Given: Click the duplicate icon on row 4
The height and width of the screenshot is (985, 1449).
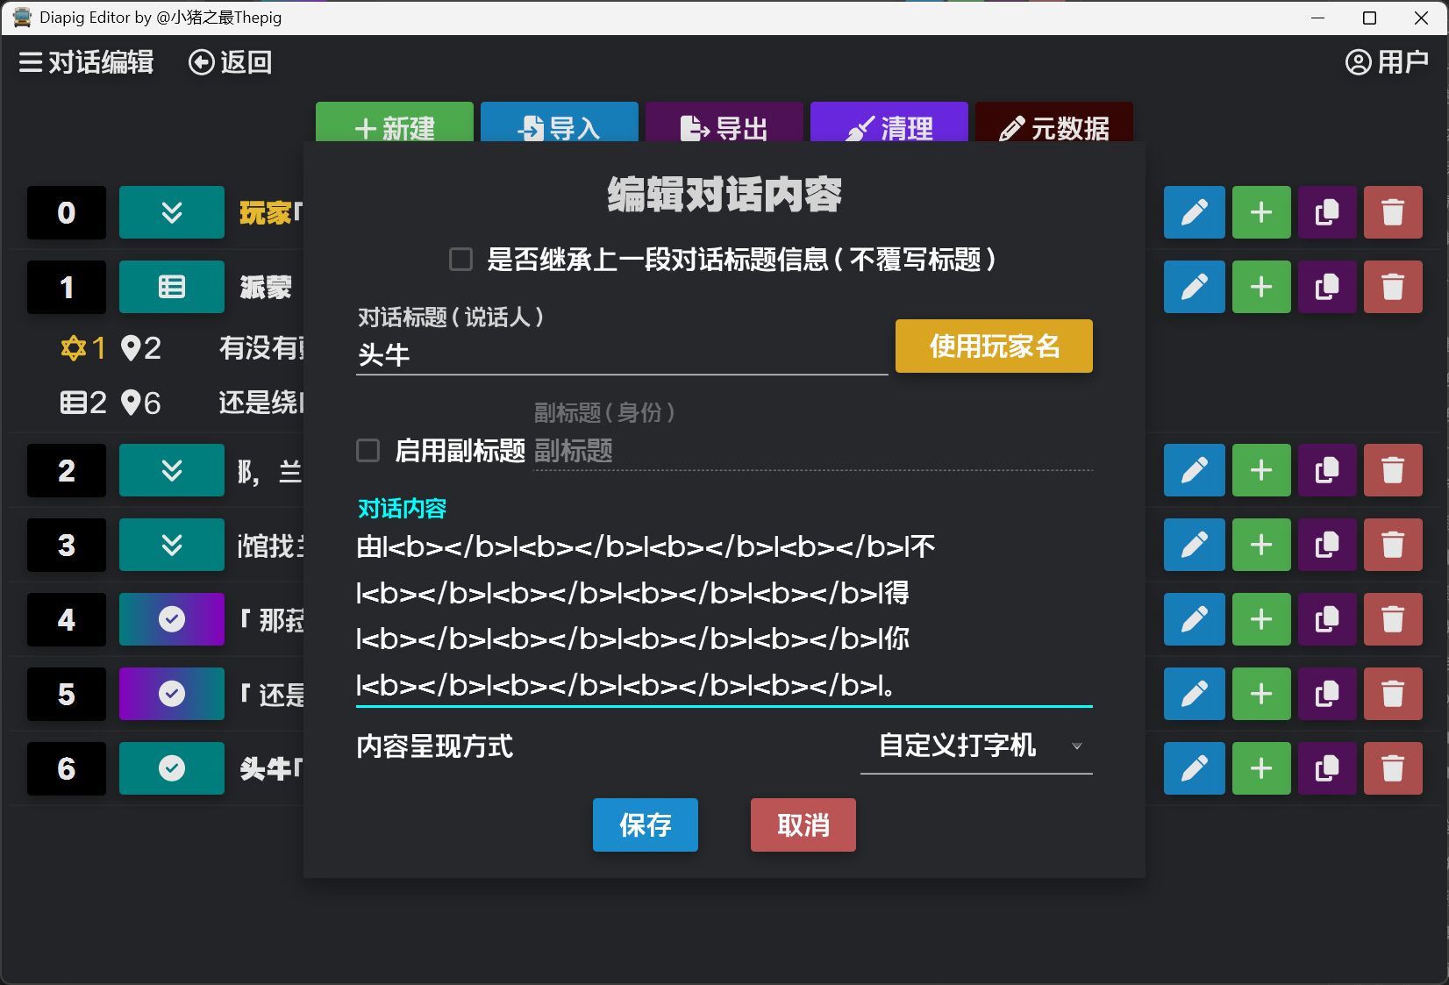Looking at the screenshot, I should (x=1326, y=619).
